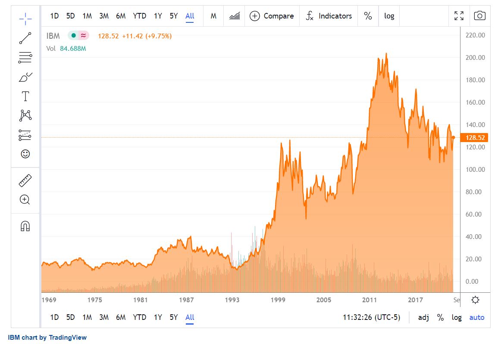The height and width of the screenshot is (344, 498).
Task: Choose the brush drawing tool
Action: coord(25,77)
